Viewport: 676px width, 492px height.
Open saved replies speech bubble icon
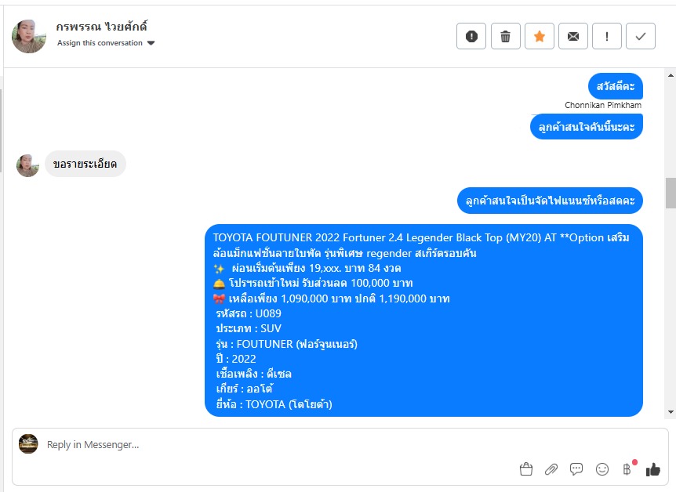point(576,468)
